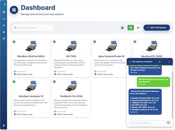Screen dimensions: 175x130
Task: Click map link for QX-7500
Action: (64, 74)
